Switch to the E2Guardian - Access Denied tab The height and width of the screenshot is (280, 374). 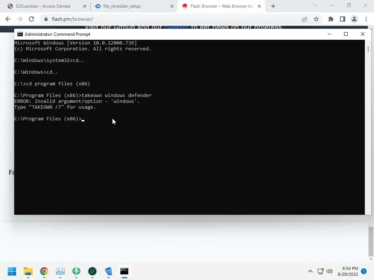[x=43, y=6]
